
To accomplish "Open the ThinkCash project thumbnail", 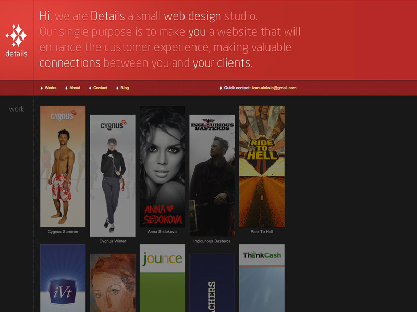I will pyautogui.click(x=262, y=278).
